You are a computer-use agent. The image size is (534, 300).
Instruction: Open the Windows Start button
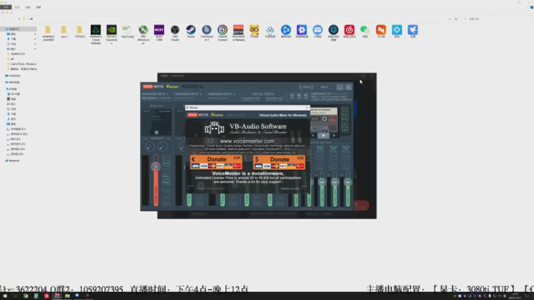(x=5, y=296)
